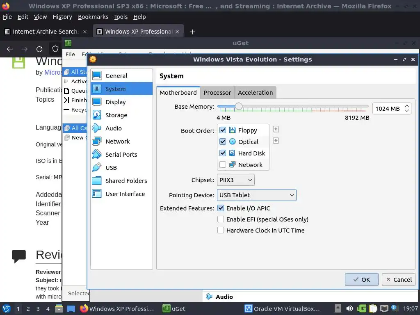This screenshot has height=315, width=420.
Task: Open a new Firefox tab
Action: coord(192,32)
